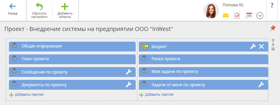280x105 pixels.
Task: Remove the Бюджет portlet with X
Action: (x=261, y=47)
